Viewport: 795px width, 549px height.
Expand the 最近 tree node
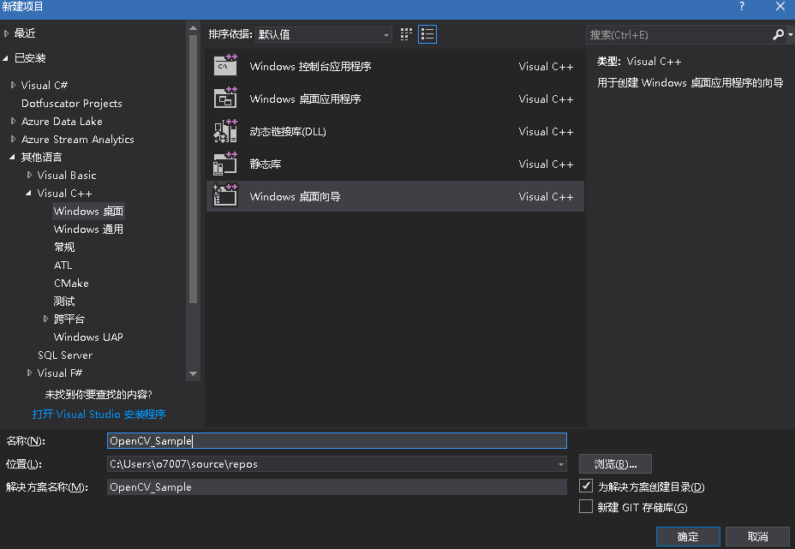click(x=7, y=33)
